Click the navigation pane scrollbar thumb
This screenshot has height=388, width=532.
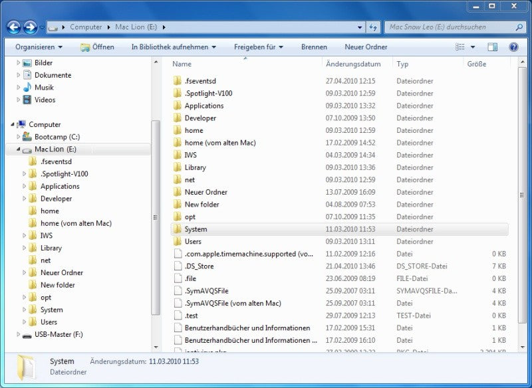pyautogui.click(x=156, y=217)
